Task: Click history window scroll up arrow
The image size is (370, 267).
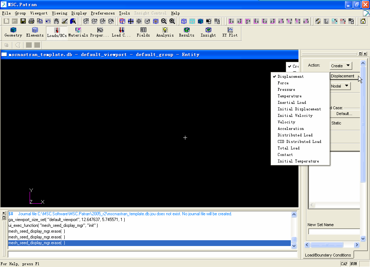Action: [294, 214]
